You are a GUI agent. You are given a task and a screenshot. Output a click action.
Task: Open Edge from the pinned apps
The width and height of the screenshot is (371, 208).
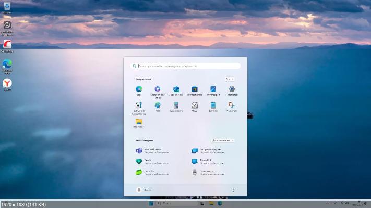139,91
